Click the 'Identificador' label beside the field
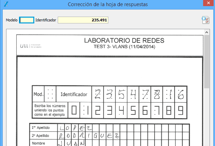The height and width of the screenshot is (146, 215). click(46, 20)
